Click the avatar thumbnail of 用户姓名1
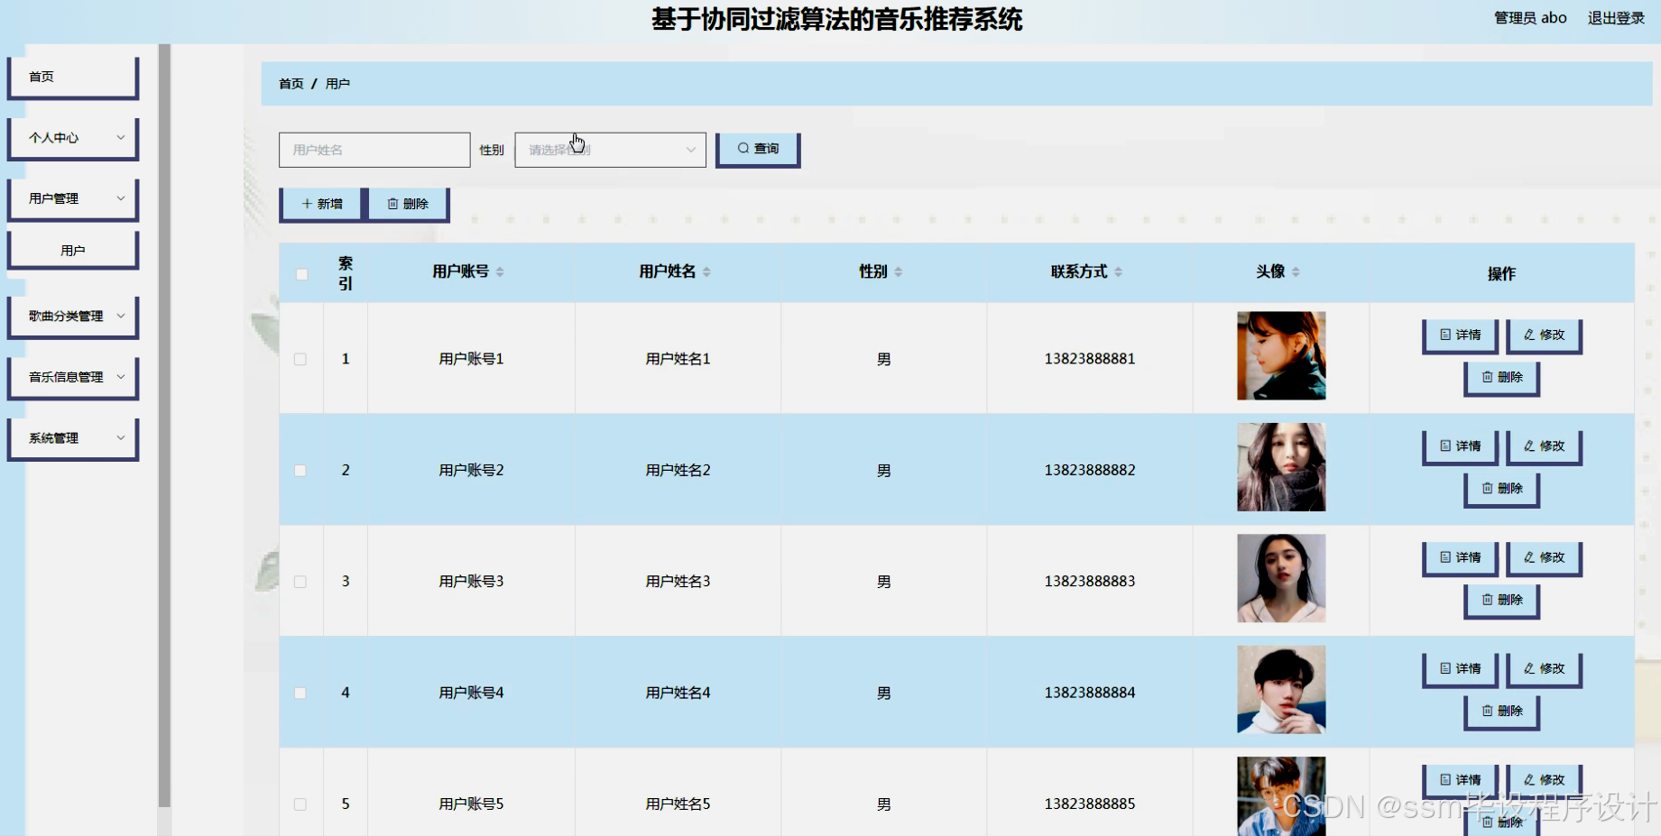This screenshot has height=836, width=1661. pos(1280,355)
